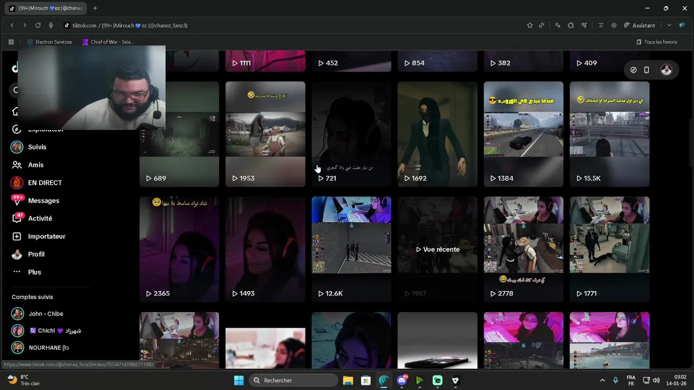
Task: Open Microsoft Store from the taskbar
Action: 366,380
